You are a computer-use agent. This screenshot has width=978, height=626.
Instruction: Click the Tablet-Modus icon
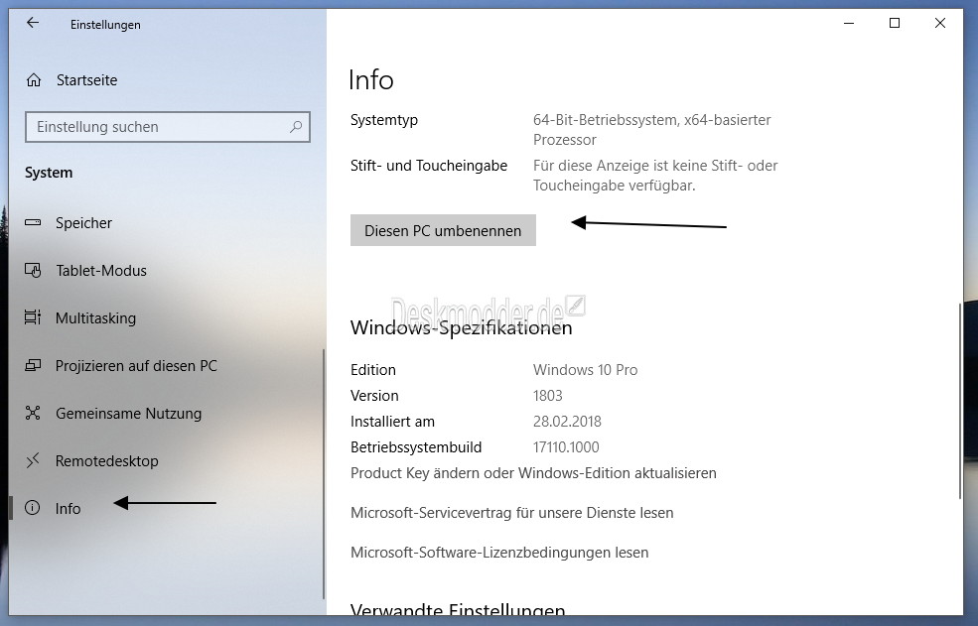click(x=33, y=270)
